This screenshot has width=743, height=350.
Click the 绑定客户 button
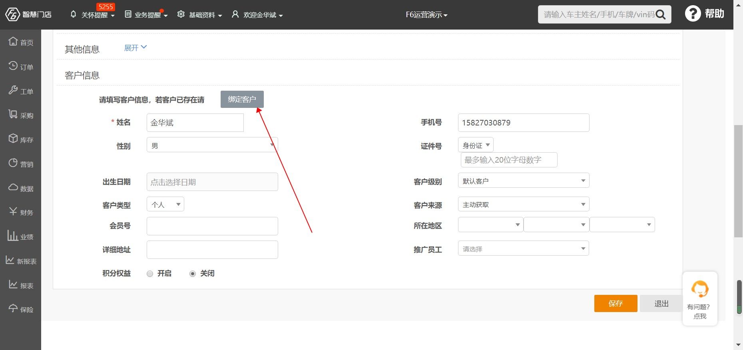242,99
